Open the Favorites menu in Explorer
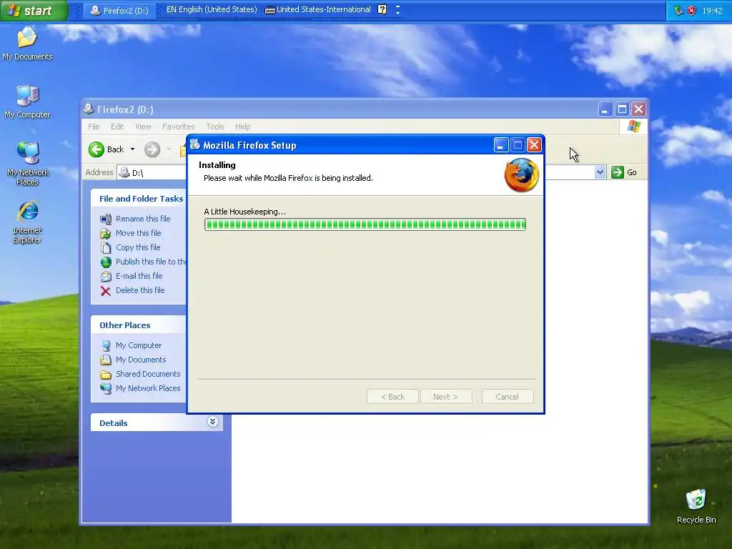Screen dimensions: 732x549 pyautogui.click(x=178, y=127)
